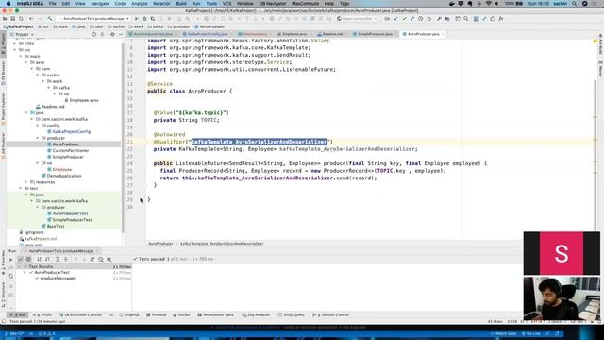Open the connection dropdown in toolbar
Viewport: 604px width, 340px height.
tap(357, 19)
